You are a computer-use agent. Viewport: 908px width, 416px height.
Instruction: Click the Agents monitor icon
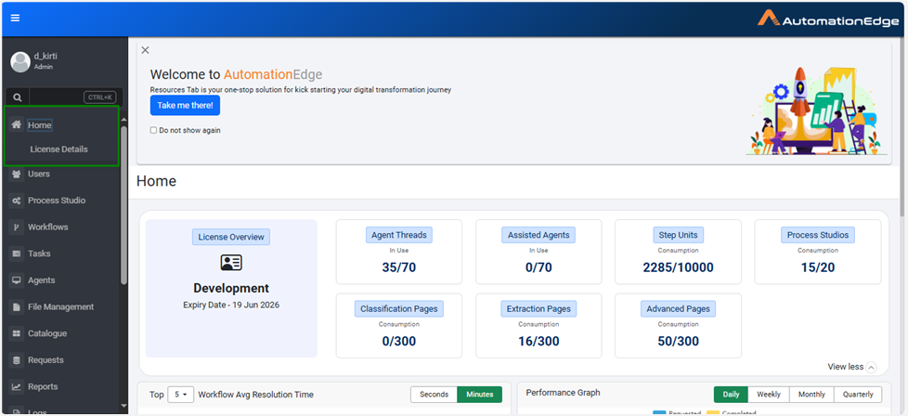point(17,280)
